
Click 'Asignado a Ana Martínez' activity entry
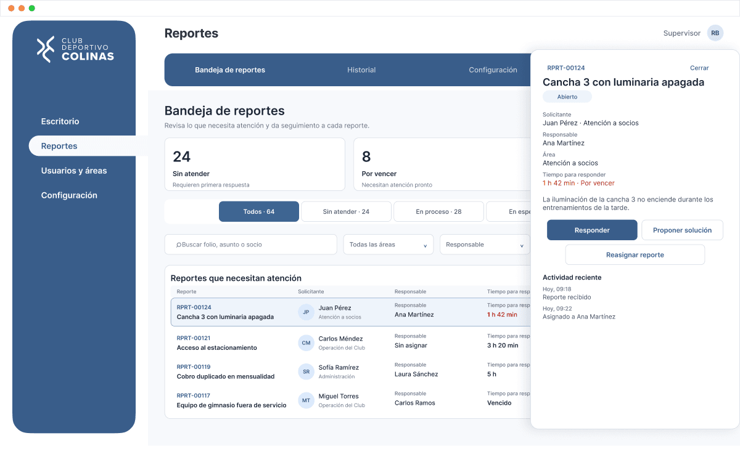point(579,317)
